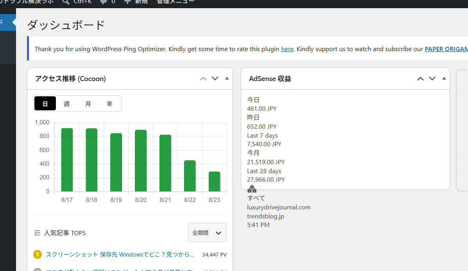Select すべて site filter

coord(256,198)
